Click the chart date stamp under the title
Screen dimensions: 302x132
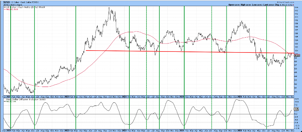[10, 5]
